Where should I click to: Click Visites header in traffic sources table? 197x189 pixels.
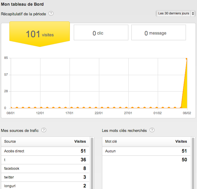(80, 142)
